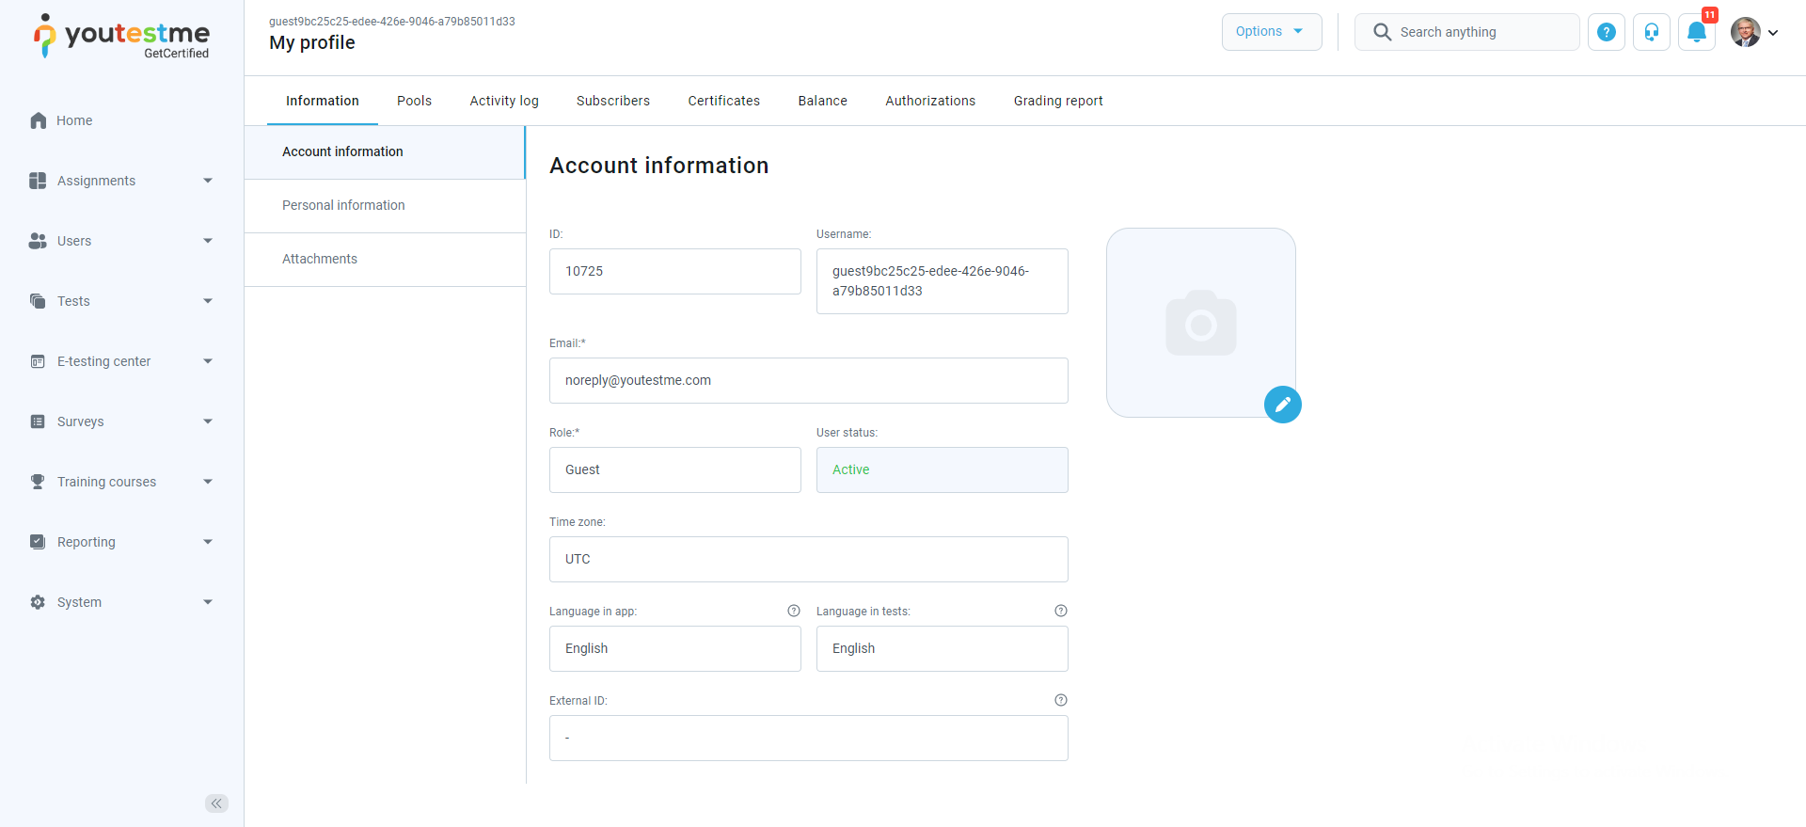This screenshot has height=827, width=1806.
Task: Click the user avatar picture
Action: 1746,32
